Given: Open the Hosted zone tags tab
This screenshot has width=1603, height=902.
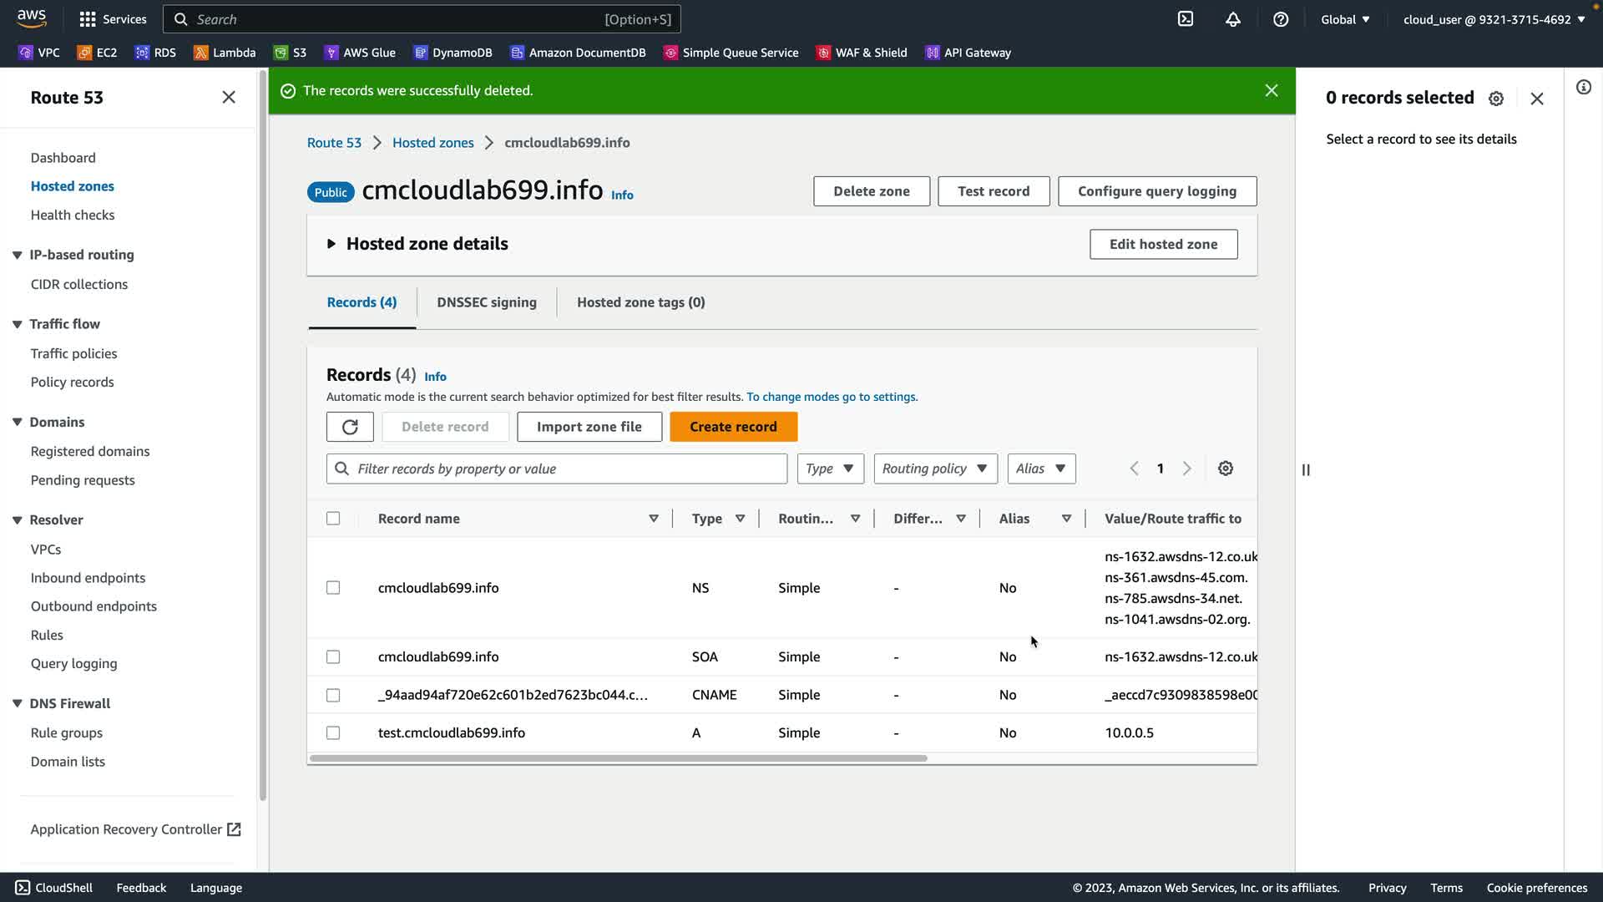Looking at the screenshot, I should pyautogui.click(x=640, y=302).
